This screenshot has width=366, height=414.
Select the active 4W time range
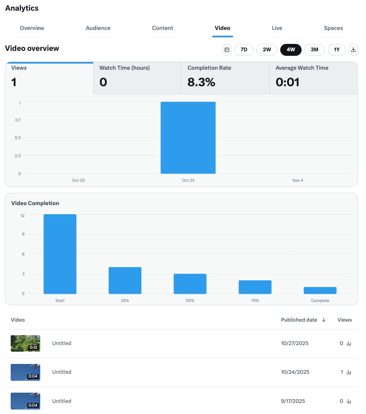click(291, 50)
